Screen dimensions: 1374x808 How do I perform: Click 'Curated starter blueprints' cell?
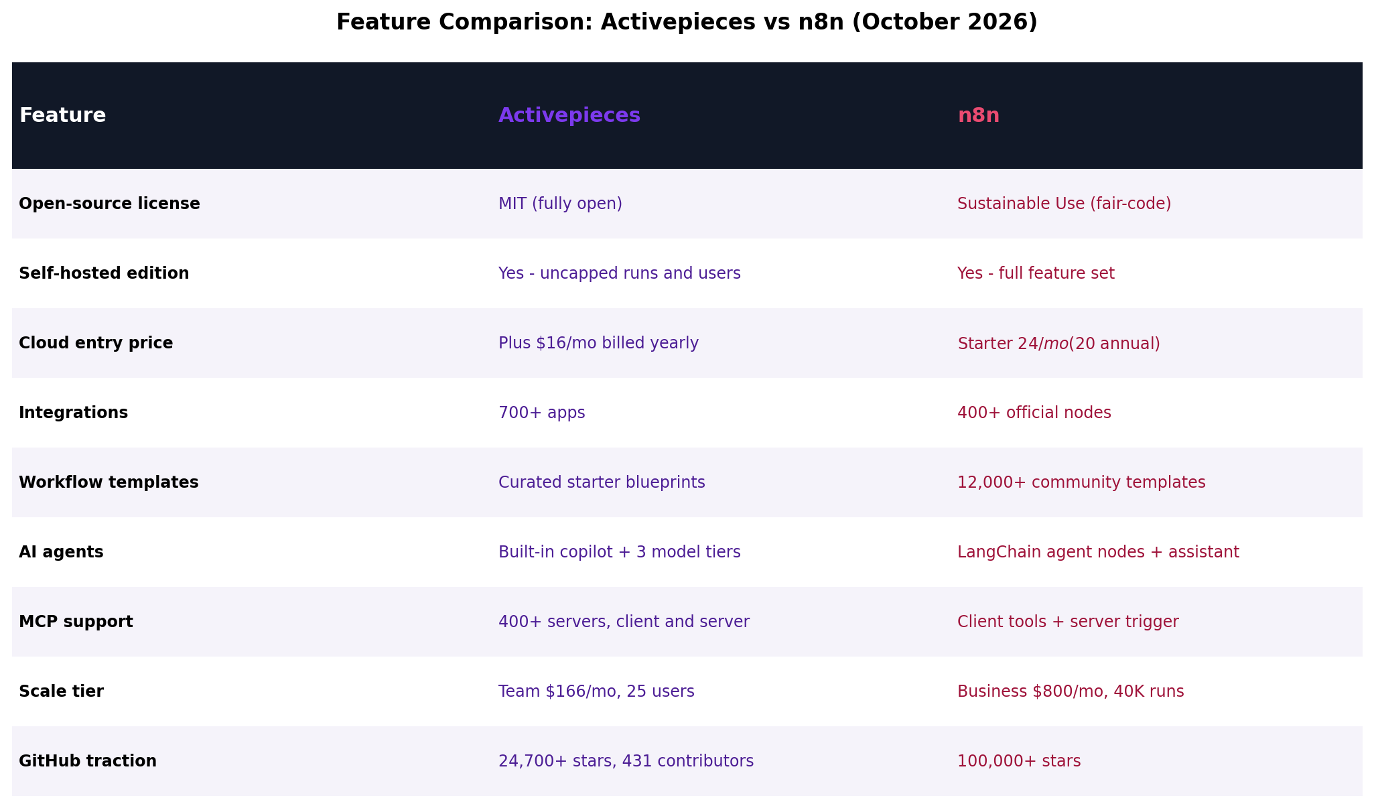602,482
